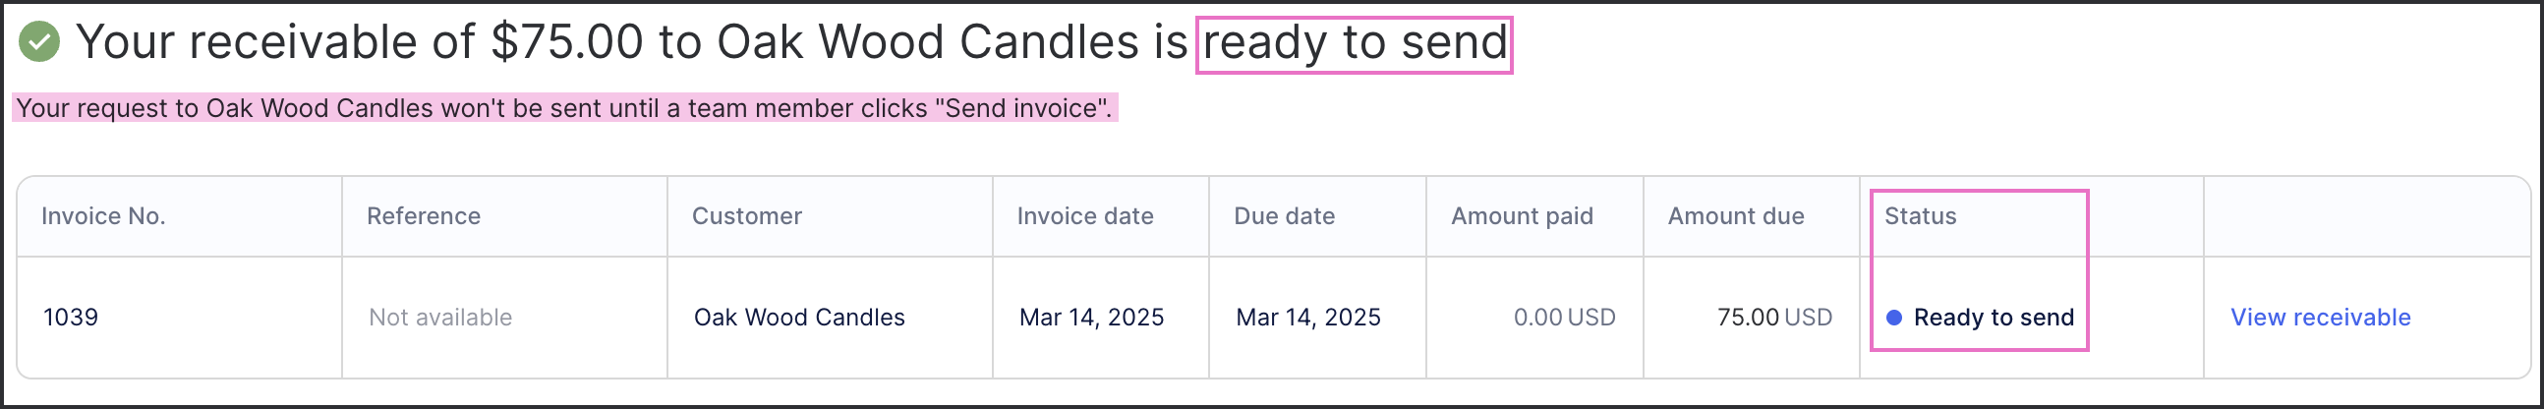2544x409 pixels.
Task: Click invoice number 1039 cell
Action: [71, 318]
